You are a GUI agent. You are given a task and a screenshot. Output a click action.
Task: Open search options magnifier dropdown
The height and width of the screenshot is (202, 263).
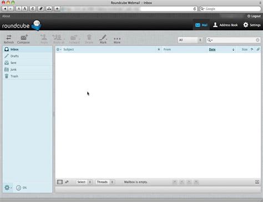pyautogui.click(x=210, y=40)
